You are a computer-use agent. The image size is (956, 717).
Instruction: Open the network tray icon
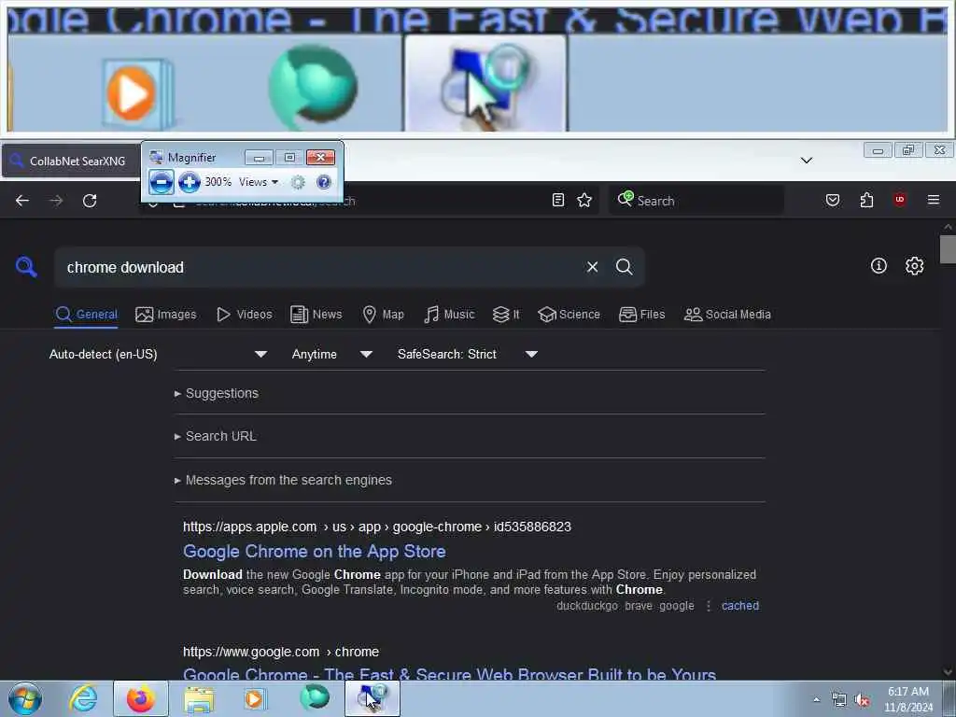pos(839,700)
